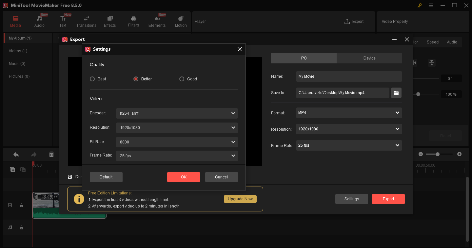Click the Delete trash icon above the timeline
472x248 pixels.
tap(51, 154)
